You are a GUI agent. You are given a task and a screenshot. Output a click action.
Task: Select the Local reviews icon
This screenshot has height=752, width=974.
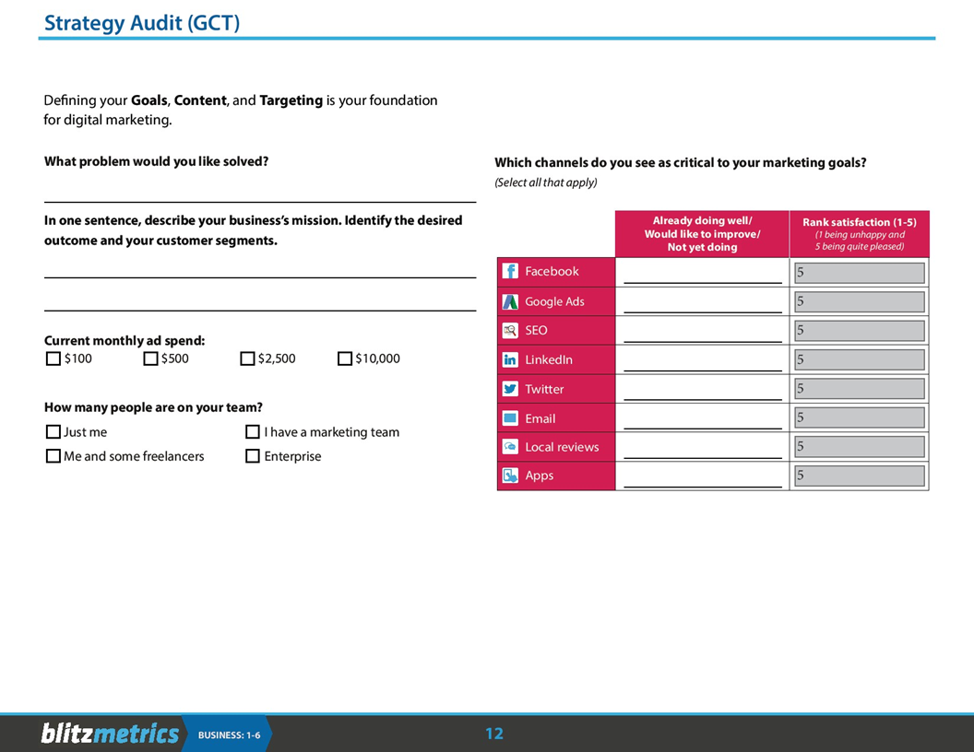510,446
